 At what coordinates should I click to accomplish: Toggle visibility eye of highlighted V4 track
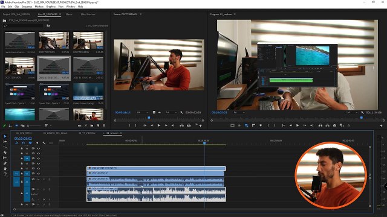click(x=39, y=159)
